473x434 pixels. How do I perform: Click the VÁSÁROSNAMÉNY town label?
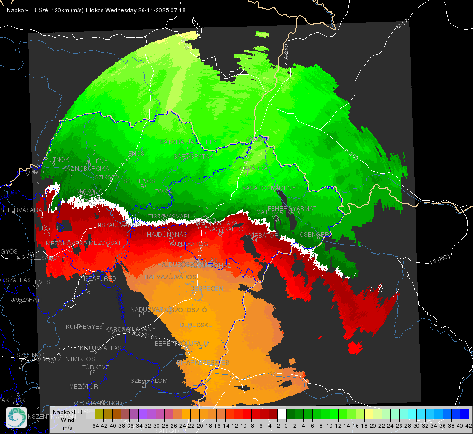pyautogui.click(x=269, y=188)
